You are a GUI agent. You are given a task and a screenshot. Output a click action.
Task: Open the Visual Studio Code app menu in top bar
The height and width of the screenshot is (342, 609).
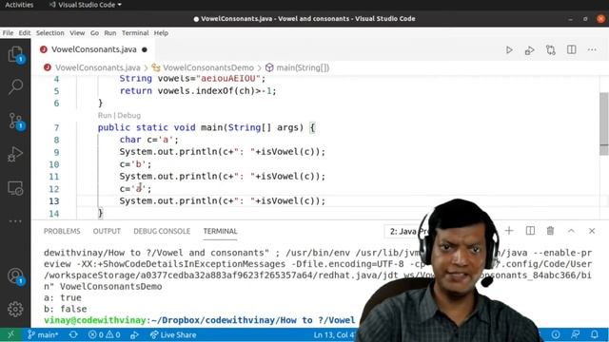(86, 5)
